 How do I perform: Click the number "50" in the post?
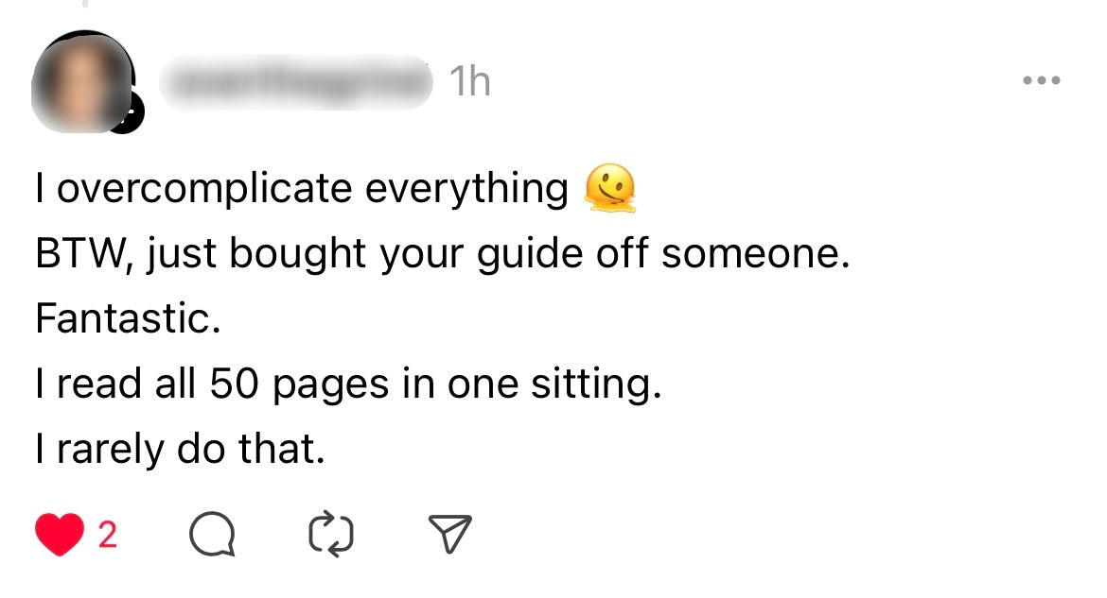click(x=234, y=385)
